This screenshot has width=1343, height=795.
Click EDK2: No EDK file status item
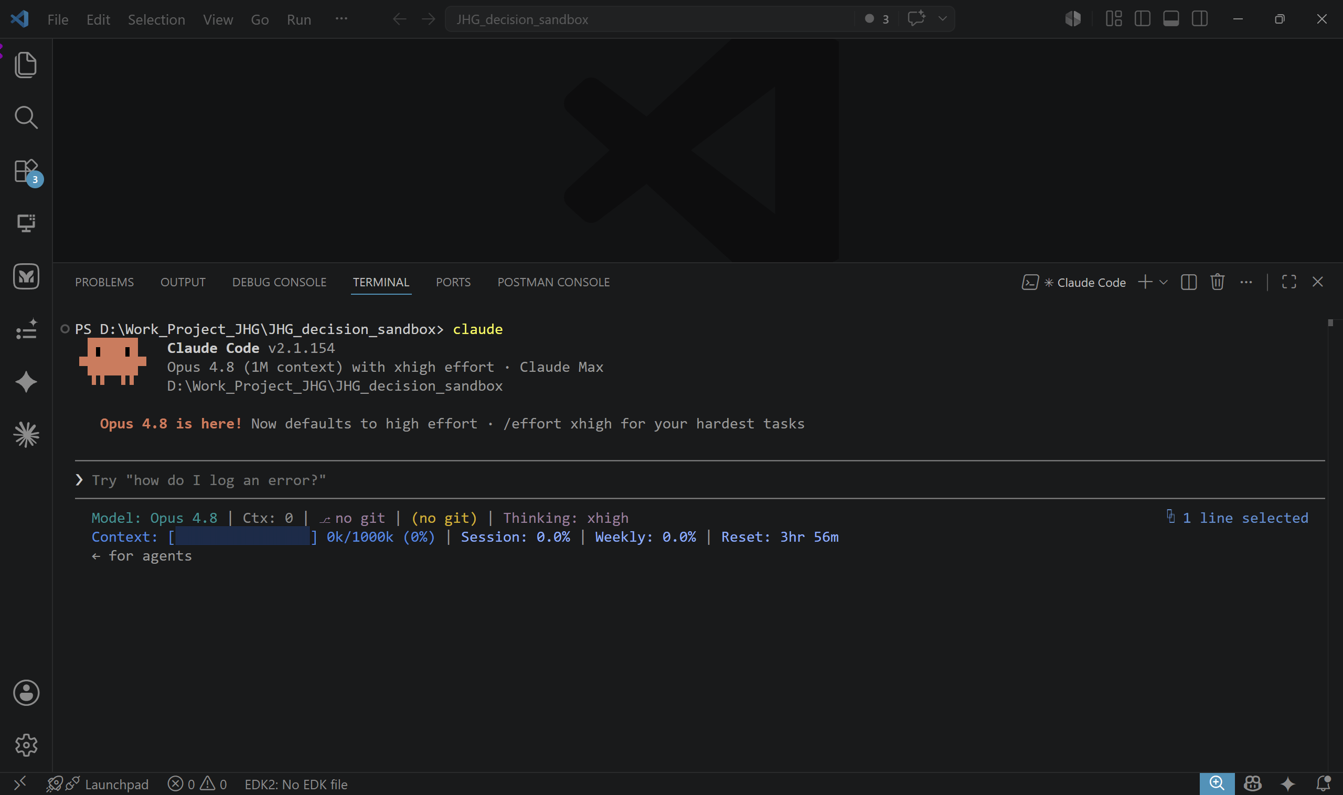click(x=296, y=785)
